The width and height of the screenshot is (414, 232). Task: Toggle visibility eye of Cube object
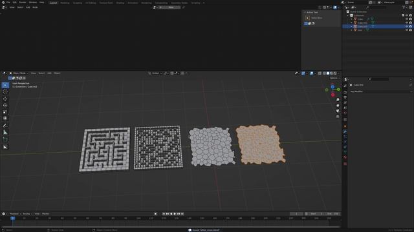(407, 19)
